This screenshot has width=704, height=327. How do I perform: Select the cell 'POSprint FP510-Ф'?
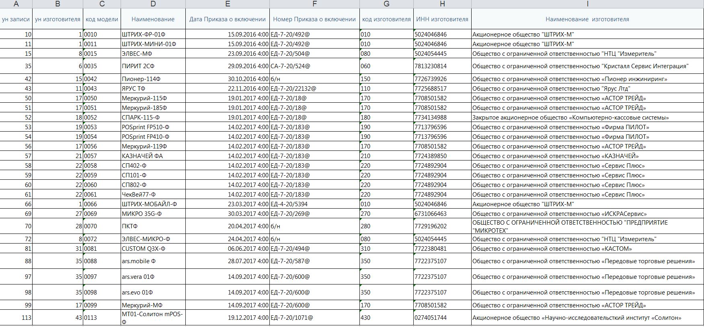(x=153, y=127)
